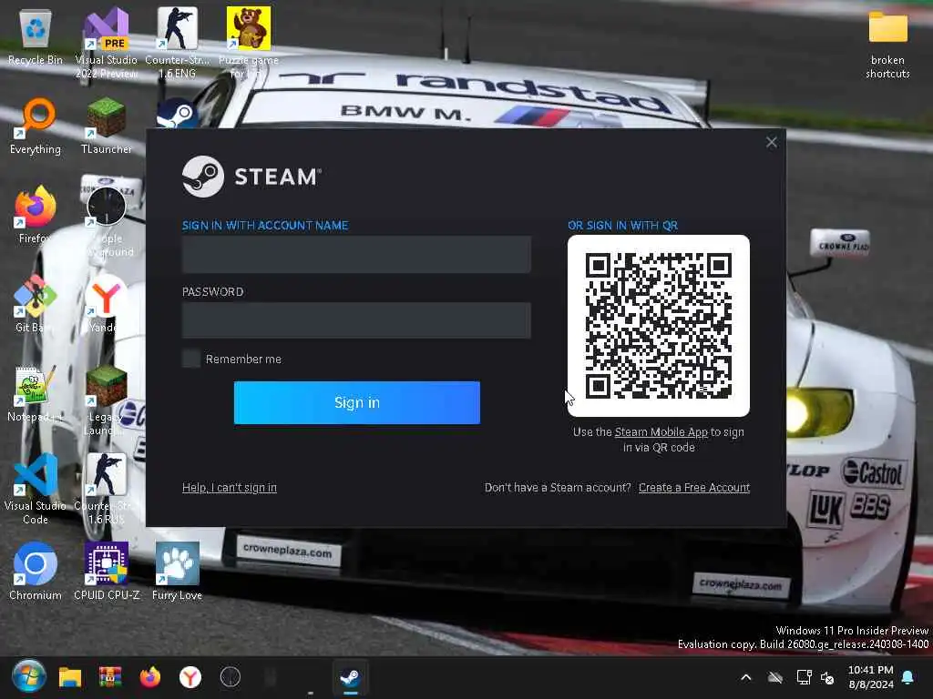933x699 pixels.
Task: Open network status tray icon
Action: (804, 677)
